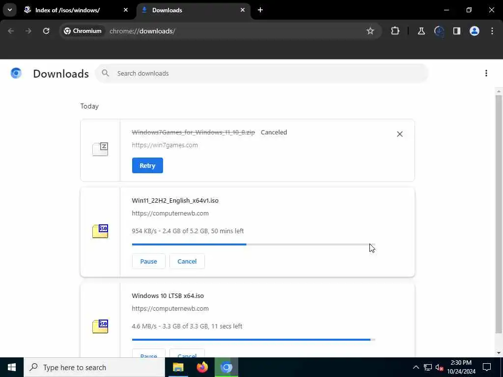This screenshot has width=503, height=377.
Task: Click Chromium taskbar icon
Action: pos(226,367)
